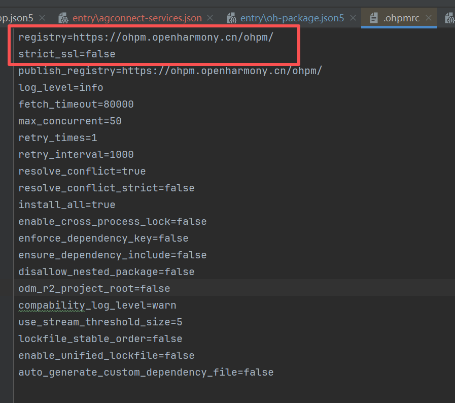Click the highlighted odm_r2_project_root line
This screenshot has width=455, height=403.
(x=94, y=288)
